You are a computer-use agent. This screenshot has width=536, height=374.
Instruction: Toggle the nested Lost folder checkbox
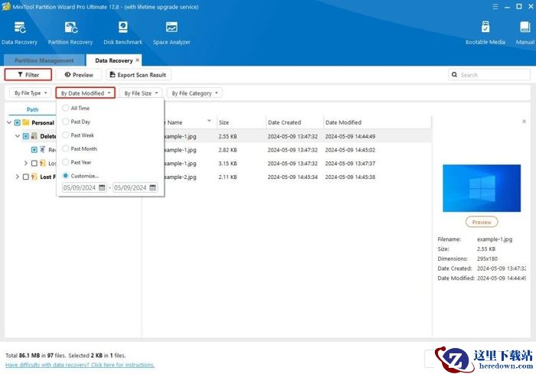point(34,163)
